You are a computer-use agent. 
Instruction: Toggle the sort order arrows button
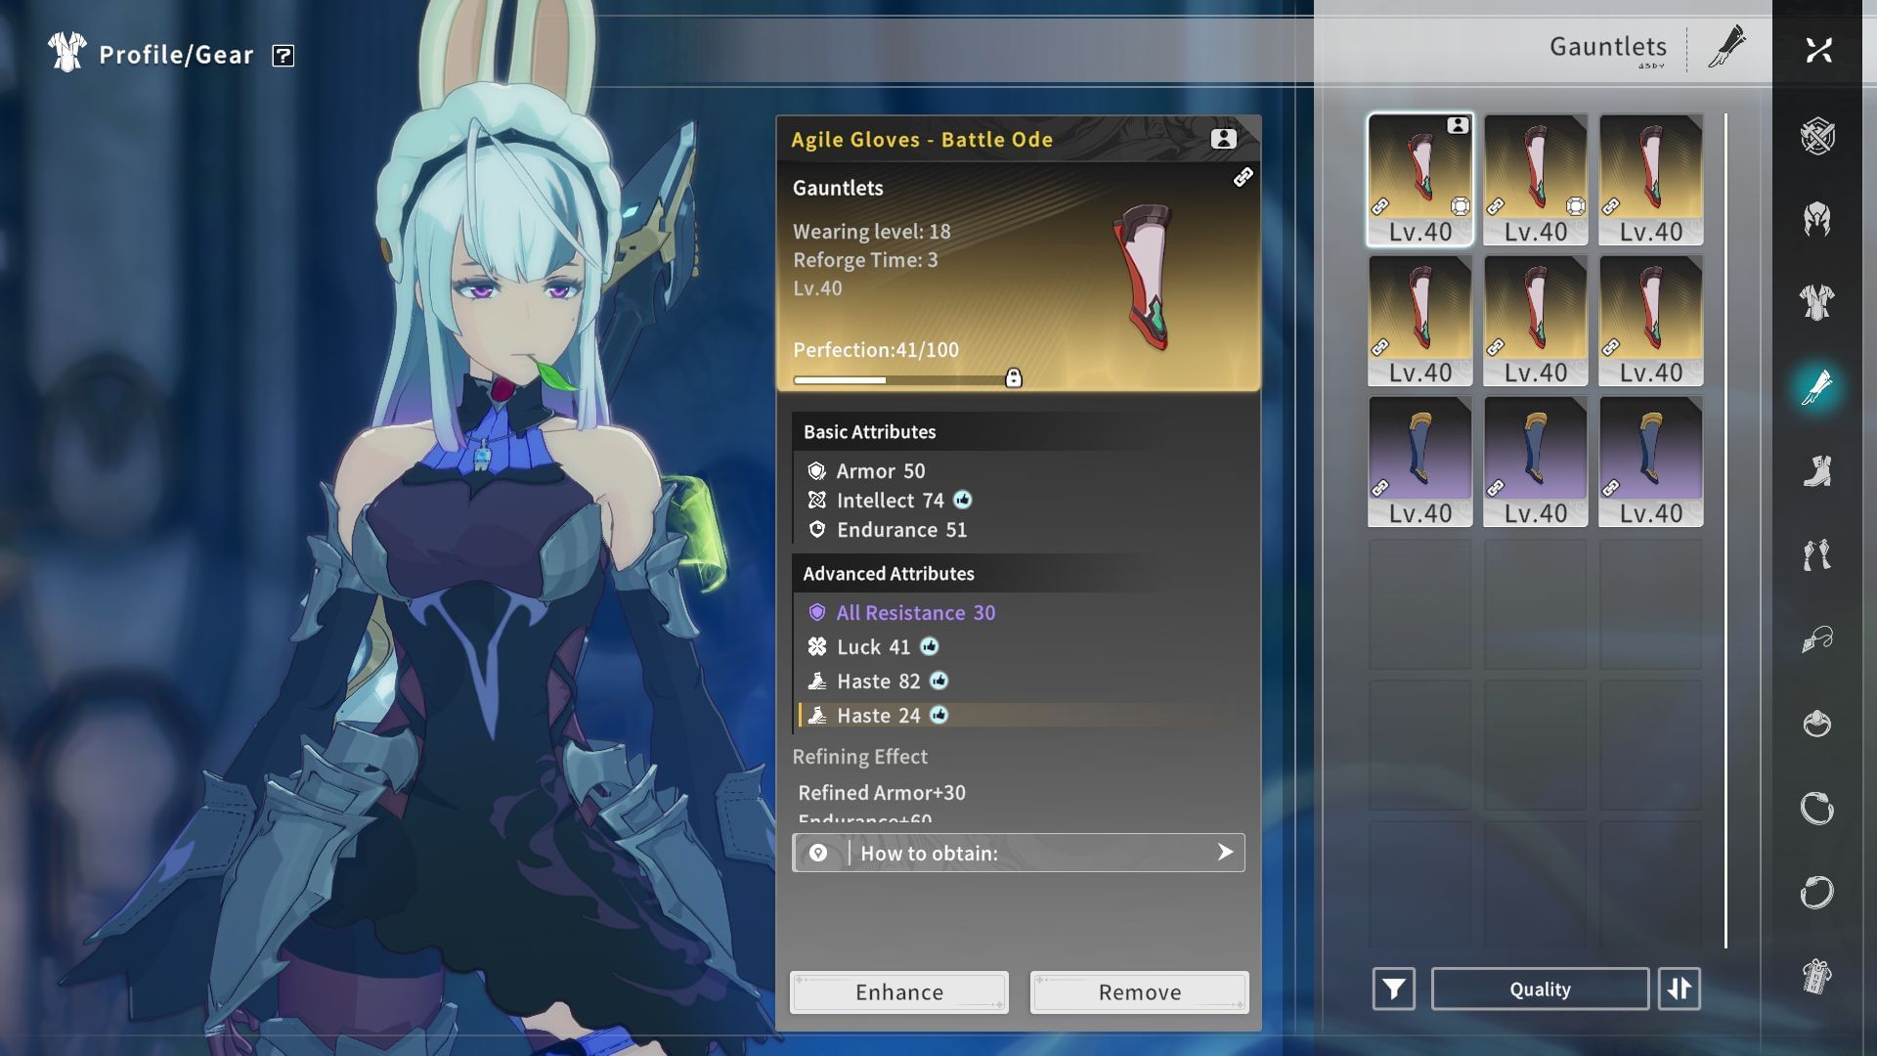pyautogui.click(x=1679, y=989)
